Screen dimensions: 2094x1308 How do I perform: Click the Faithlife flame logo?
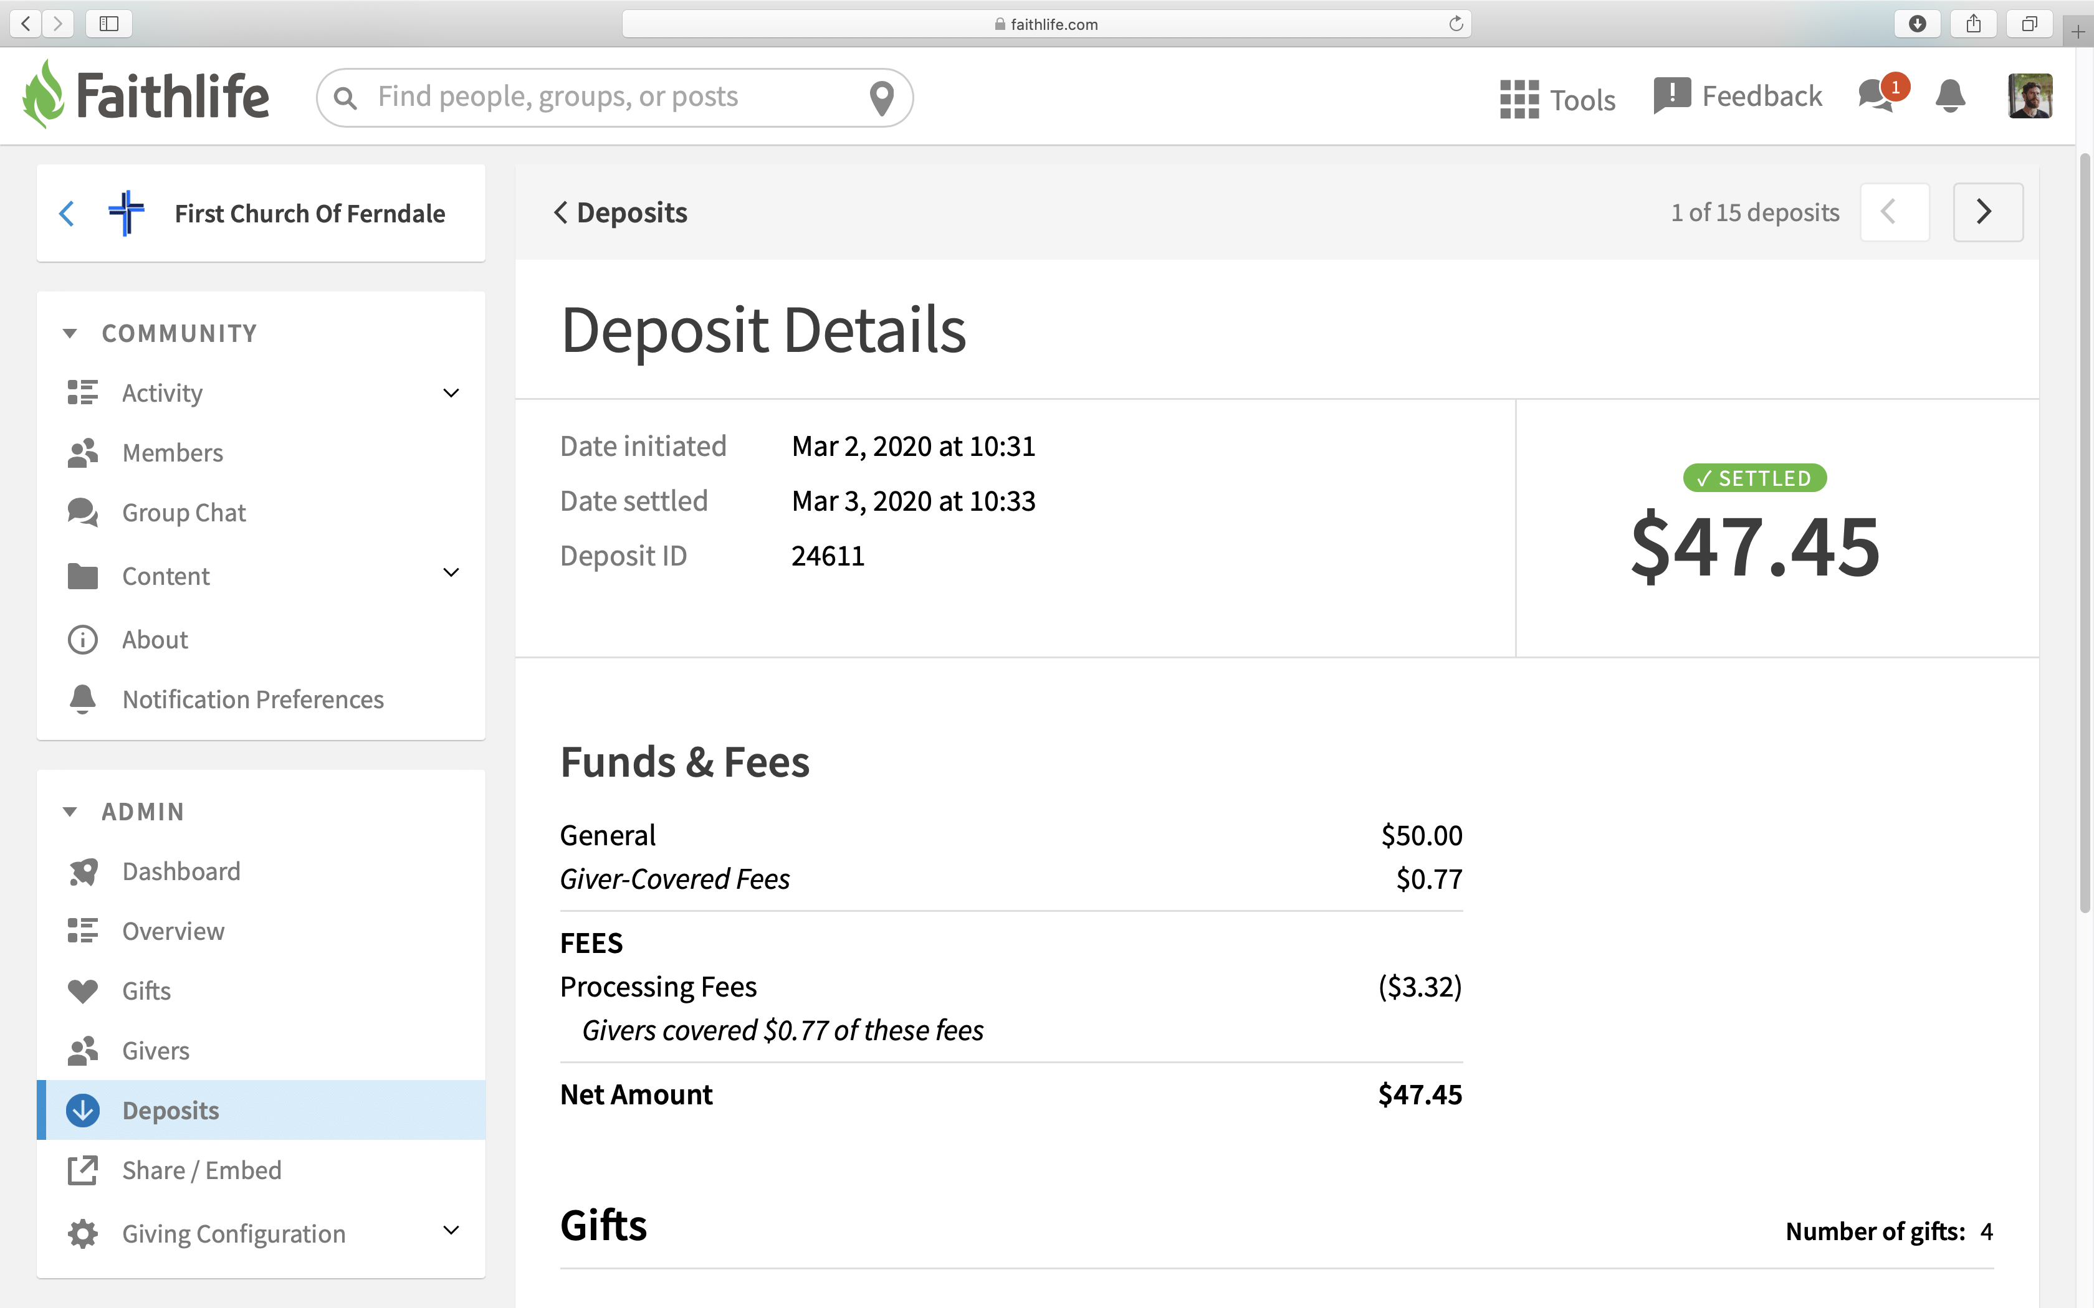(43, 93)
